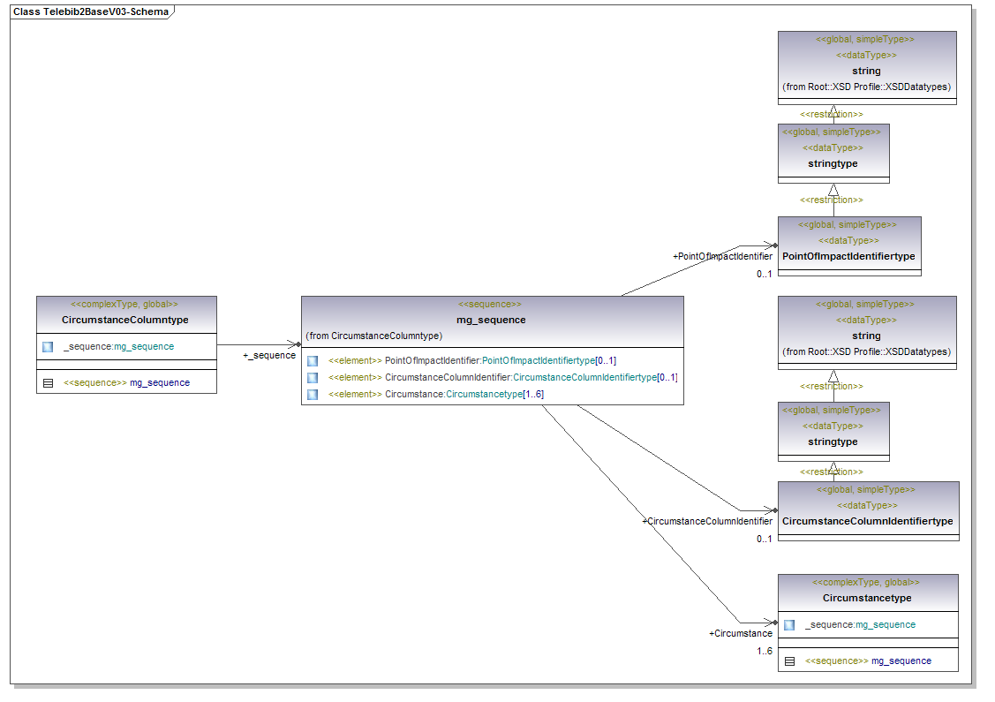Select the Class Telebib2BaseV03-Schema diagram tab
Screen dimensions: 995x702
click(x=91, y=11)
